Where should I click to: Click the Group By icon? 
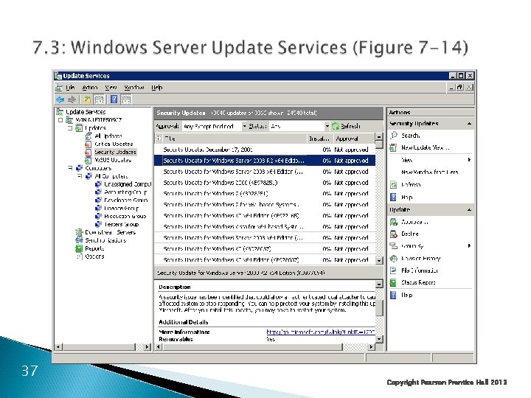pos(393,246)
